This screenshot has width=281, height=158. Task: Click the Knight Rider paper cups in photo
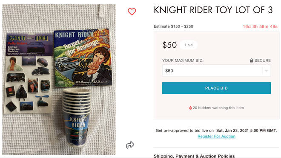[x=77, y=117]
